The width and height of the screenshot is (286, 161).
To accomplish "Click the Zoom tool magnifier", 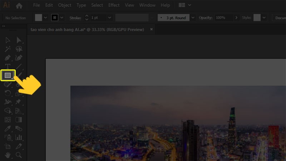I will [19, 155].
